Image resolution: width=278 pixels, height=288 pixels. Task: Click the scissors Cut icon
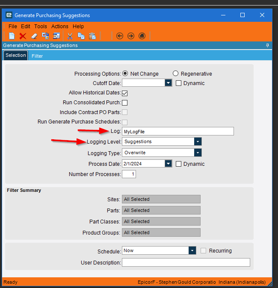tap(70, 36)
